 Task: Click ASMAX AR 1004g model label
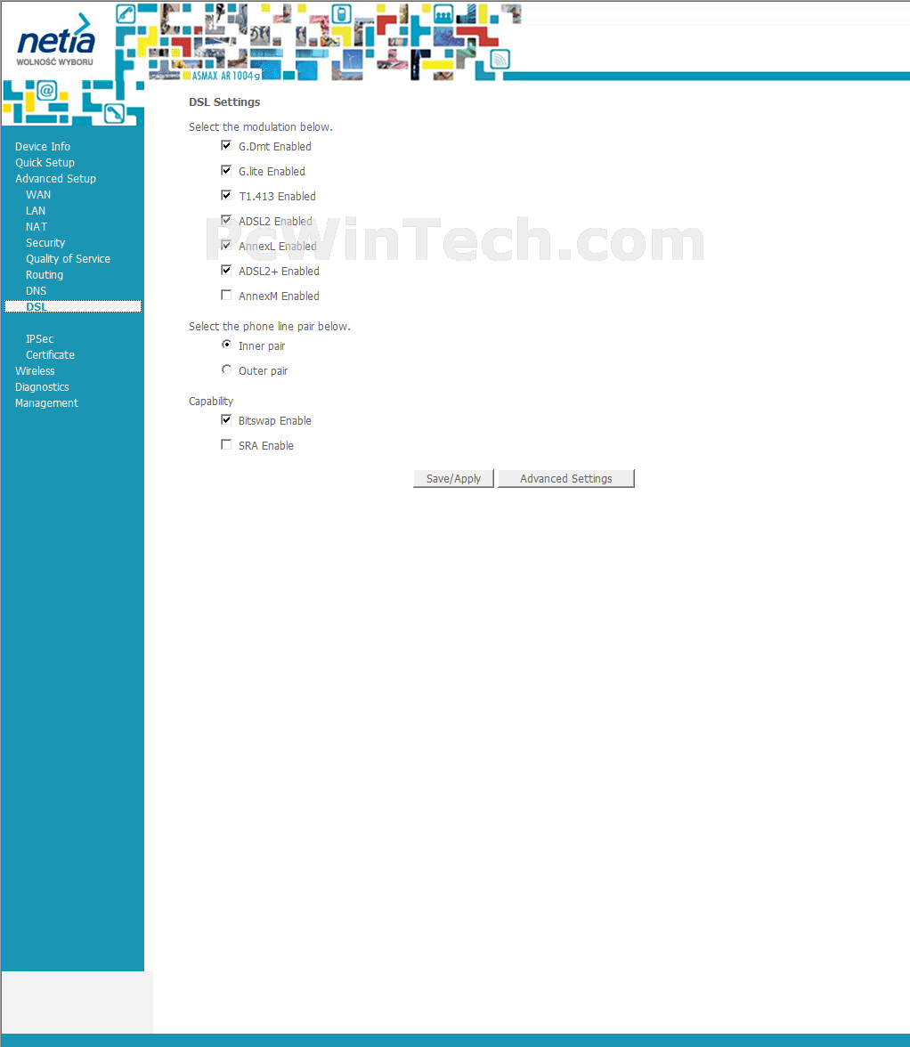click(x=225, y=76)
